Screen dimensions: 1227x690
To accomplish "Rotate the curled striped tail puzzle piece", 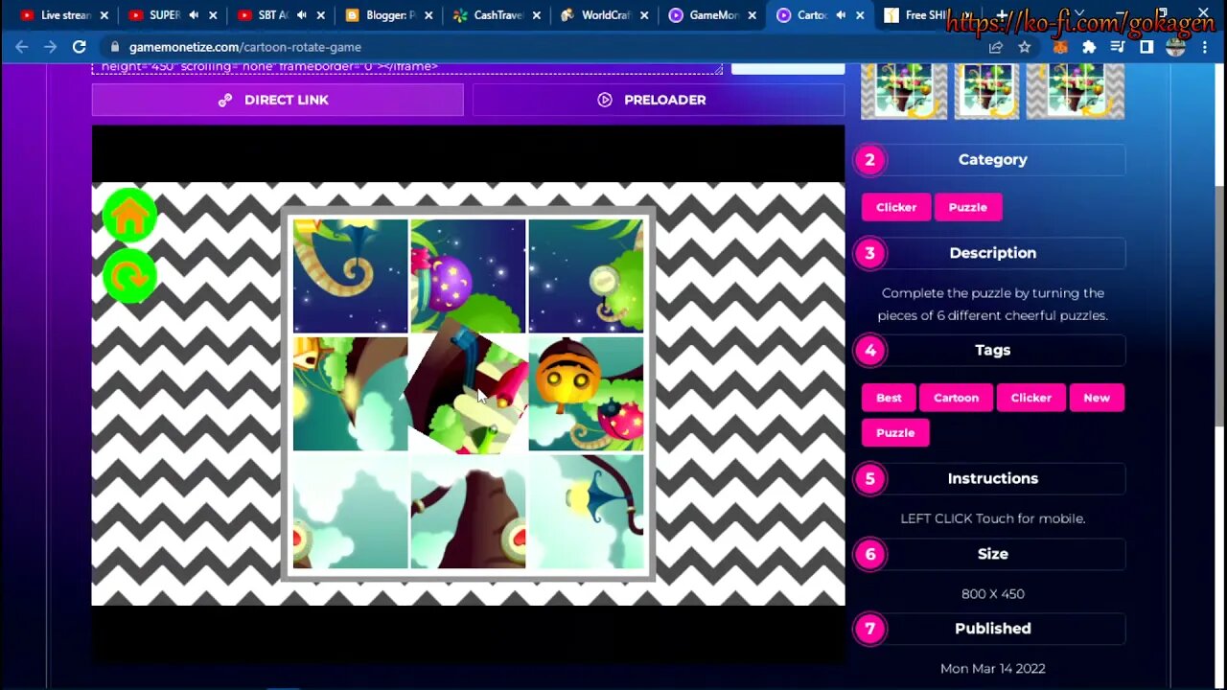I will (x=350, y=276).
